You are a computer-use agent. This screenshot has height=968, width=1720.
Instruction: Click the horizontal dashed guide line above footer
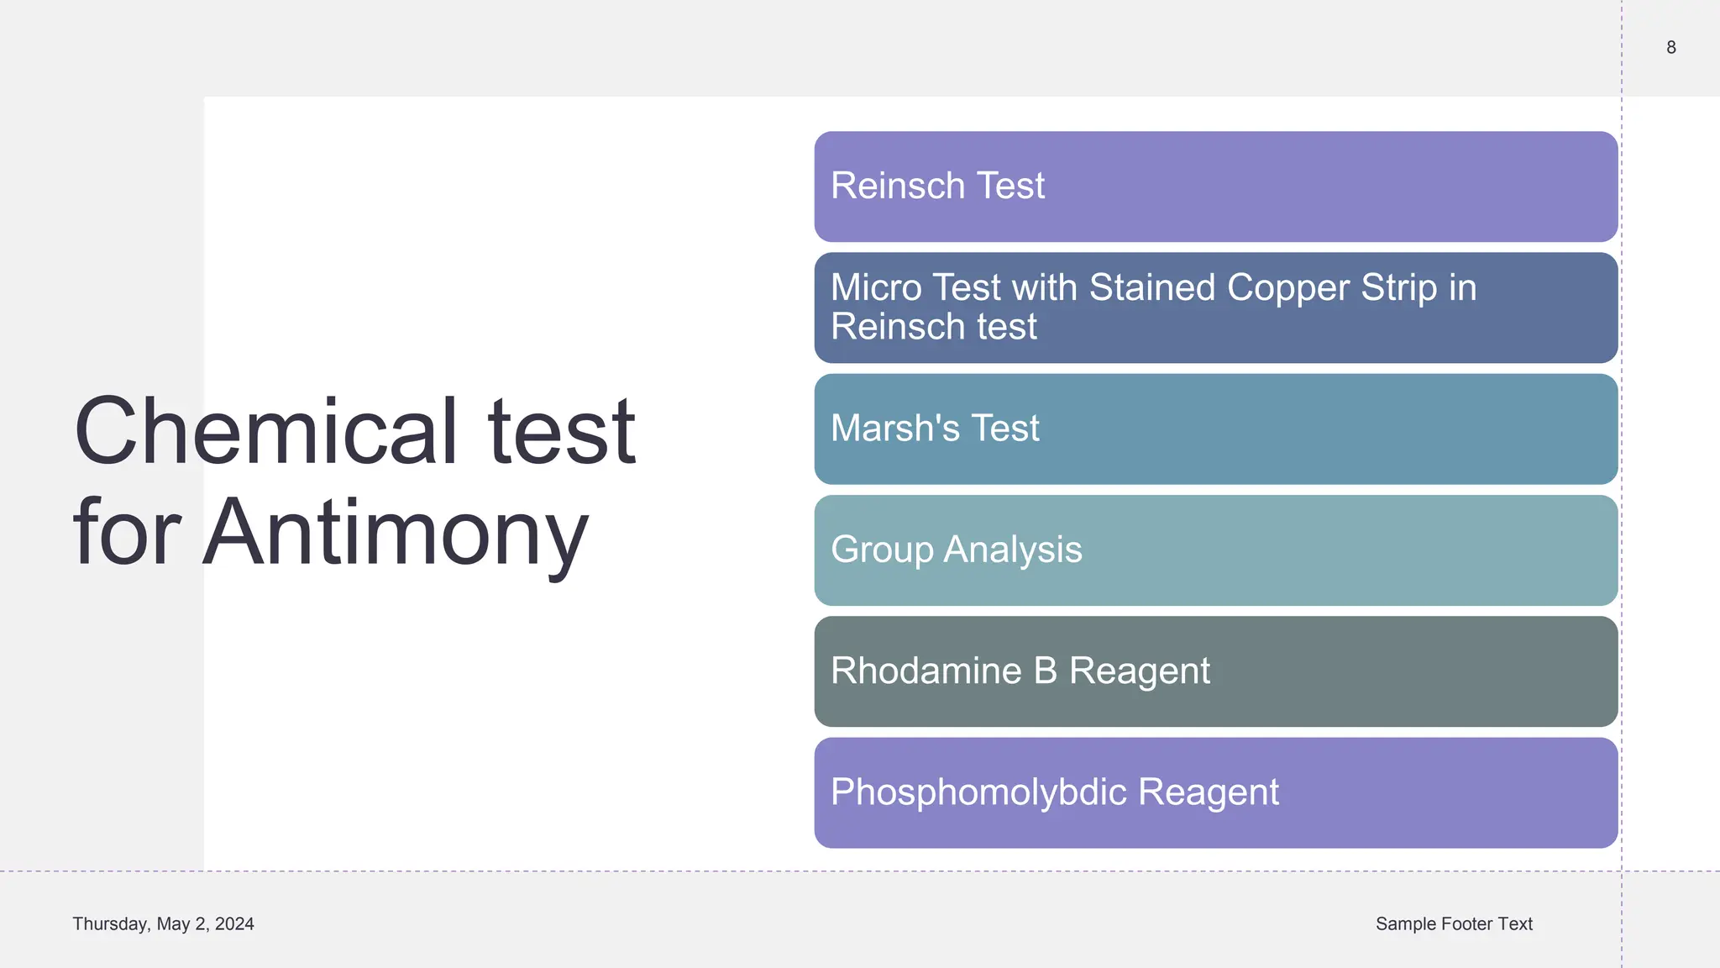504,871
